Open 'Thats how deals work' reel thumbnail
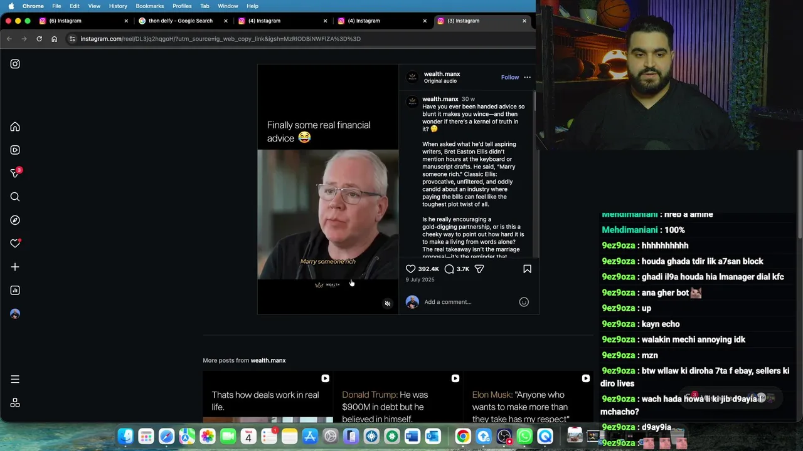The height and width of the screenshot is (451, 803). point(268,398)
